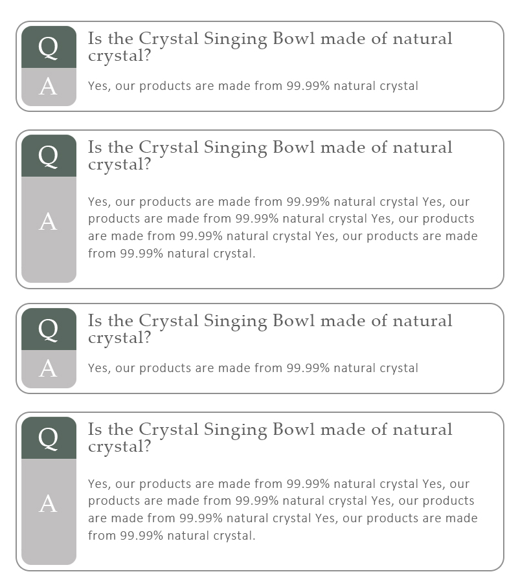Expand the third Crystal Singing Bowl question heading
Screen dimensions: 518x585
pyautogui.click(x=270, y=329)
